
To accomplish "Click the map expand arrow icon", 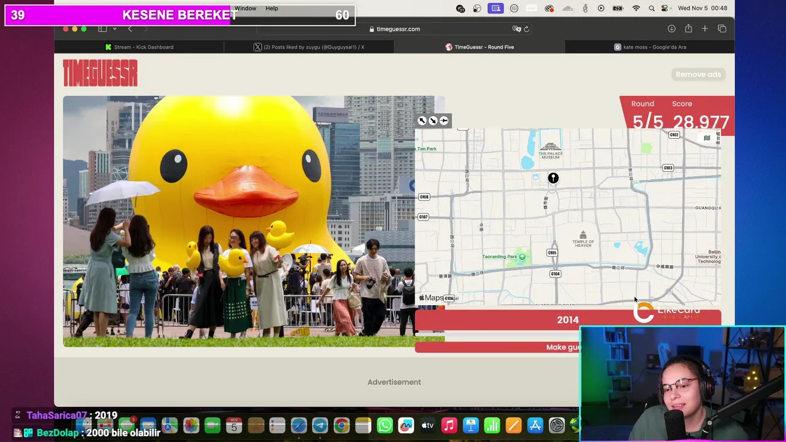I will [x=422, y=121].
